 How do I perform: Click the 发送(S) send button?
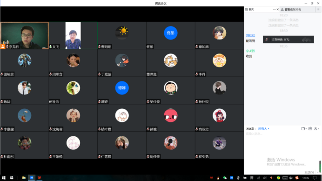point(309,172)
